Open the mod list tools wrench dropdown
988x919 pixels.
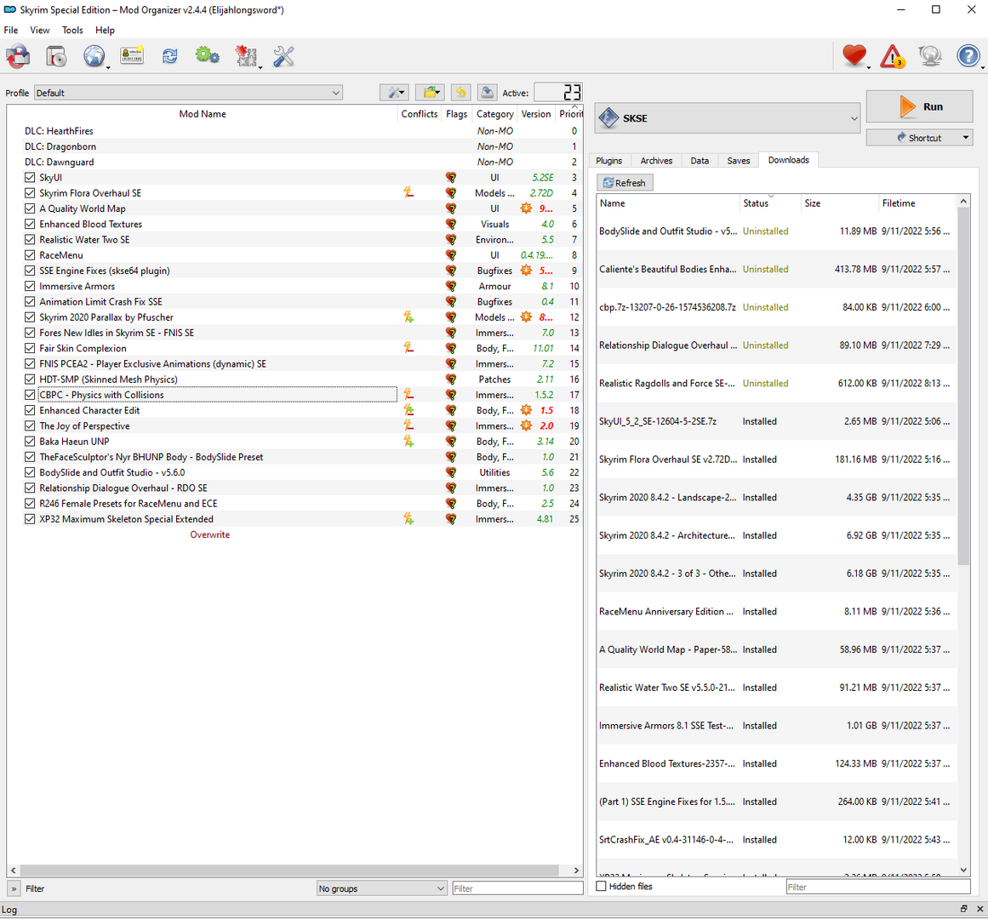[x=395, y=93]
